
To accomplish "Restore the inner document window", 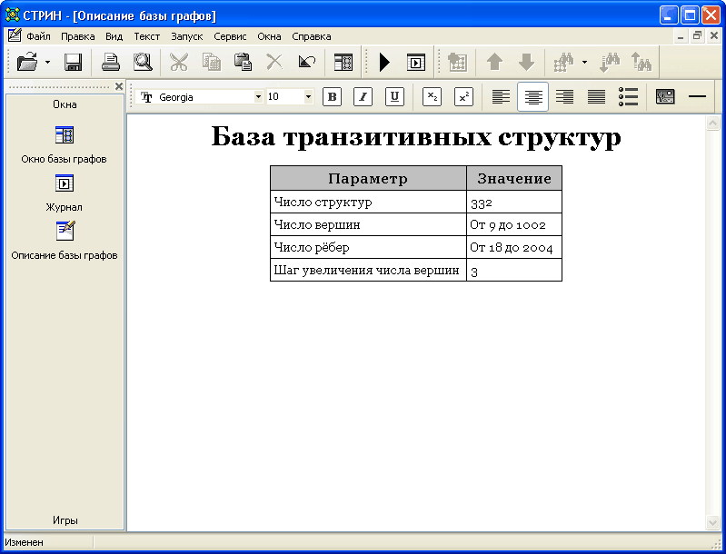I will tap(697, 35).
